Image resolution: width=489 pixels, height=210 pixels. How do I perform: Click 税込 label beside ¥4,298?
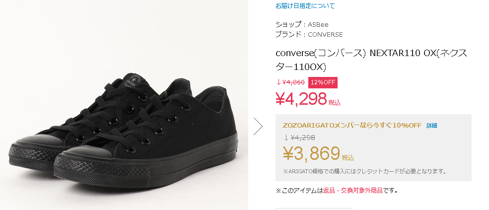335,103
